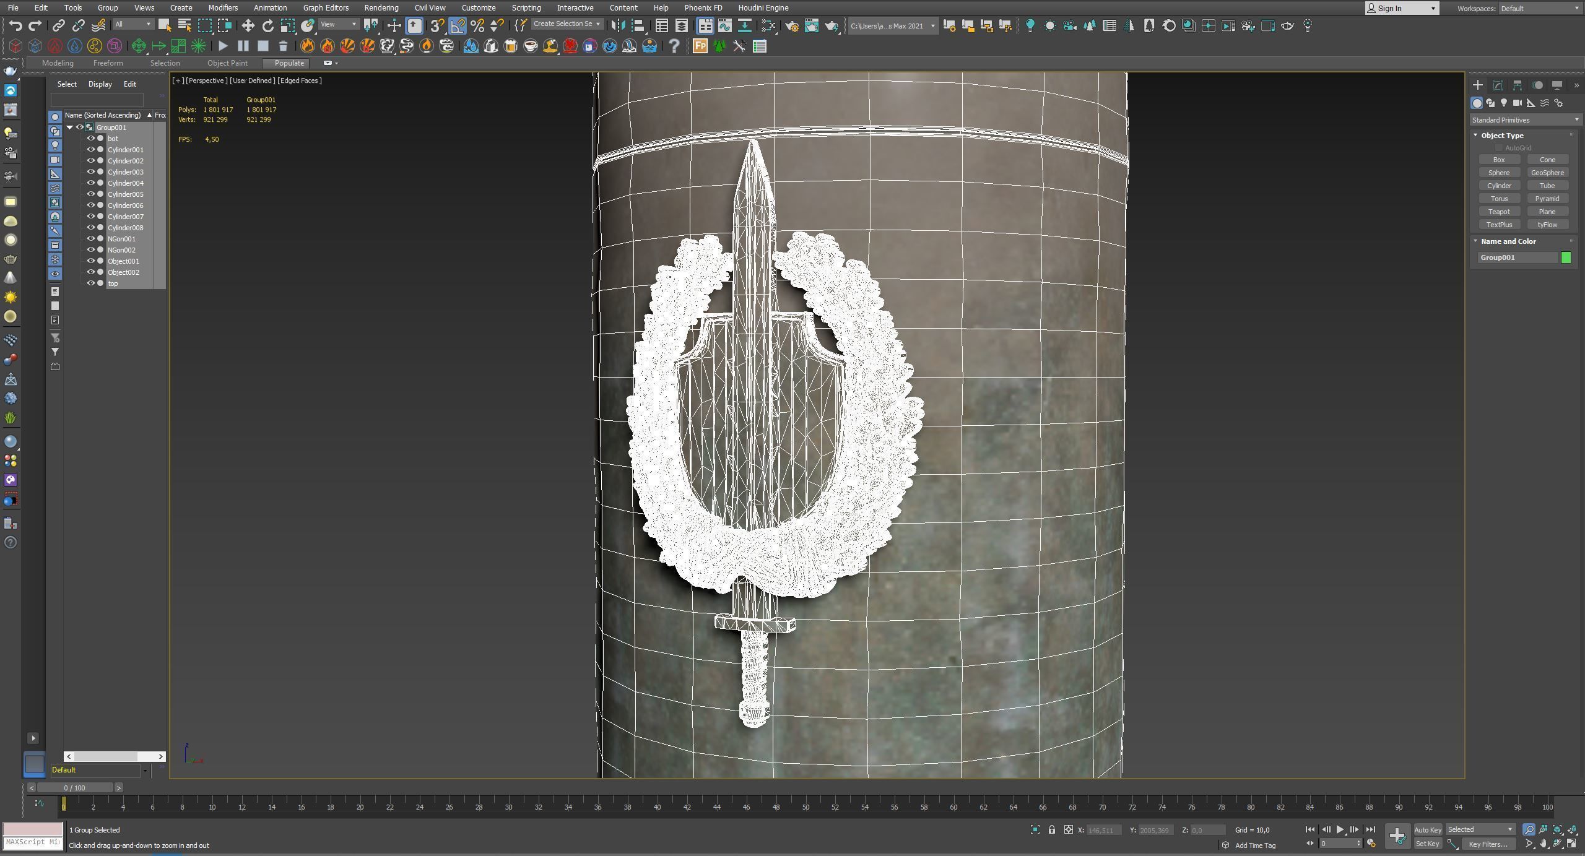Click frame 50 on the timeline
Screen dimensions: 1585x856
pyautogui.click(x=806, y=805)
